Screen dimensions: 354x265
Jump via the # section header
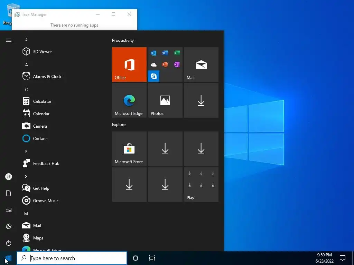(26, 40)
